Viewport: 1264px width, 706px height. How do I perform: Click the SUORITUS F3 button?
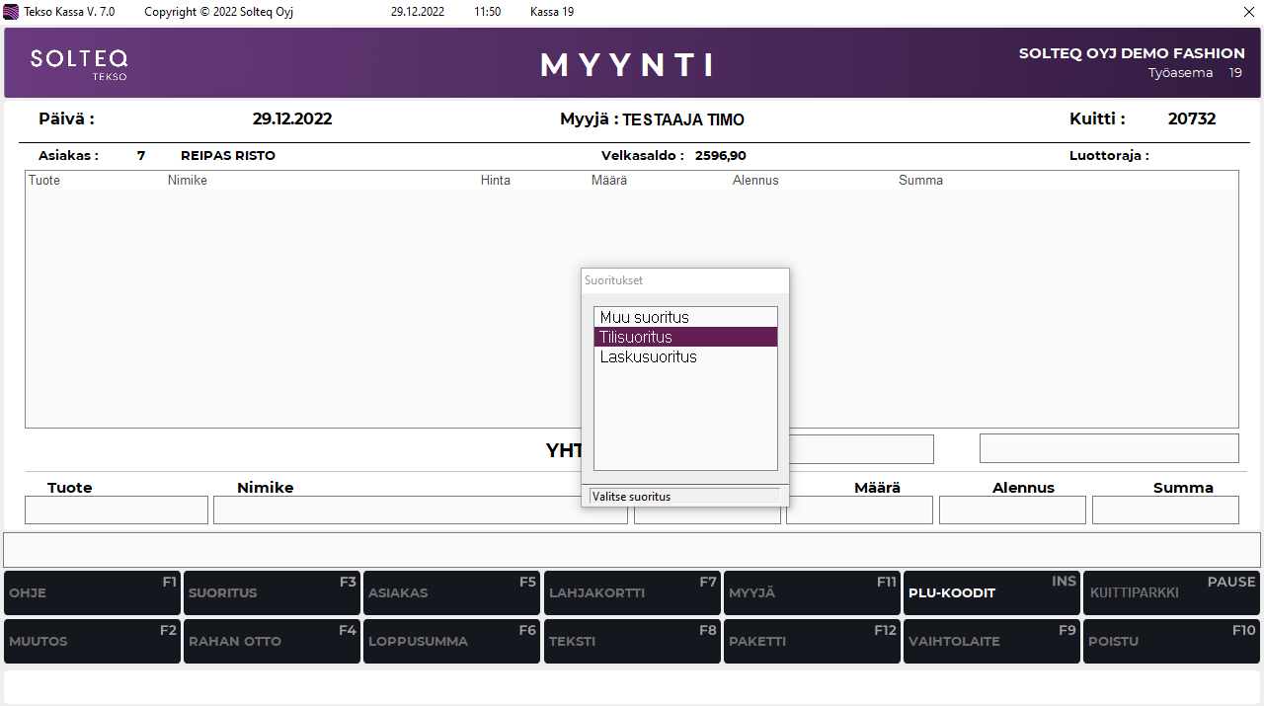[272, 592]
